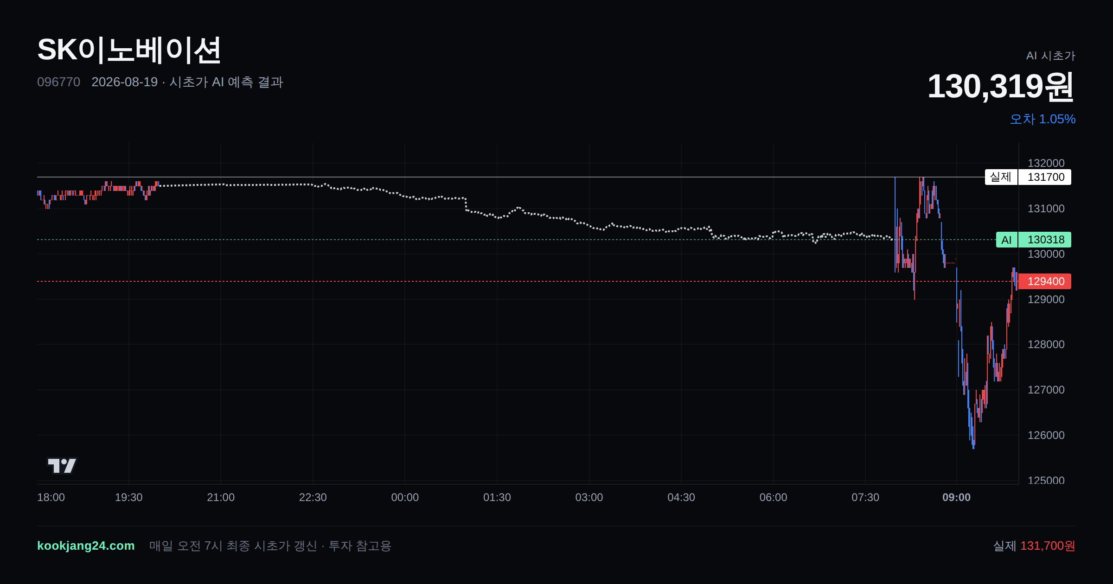This screenshot has width=1113, height=584.
Task: Click the footer actual price '실제 131,700원'
Action: point(1034,546)
